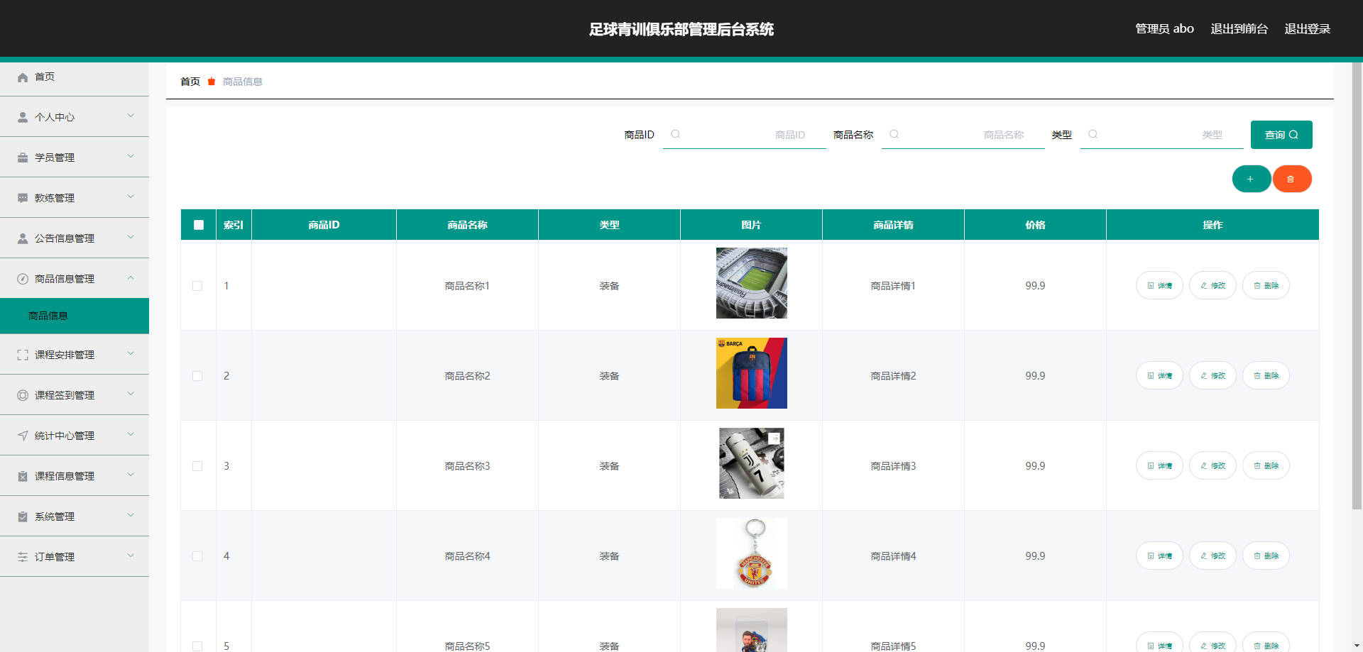1363x652 pixels.
Task: Click the search icon in 商品ID field
Action: click(675, 134)
